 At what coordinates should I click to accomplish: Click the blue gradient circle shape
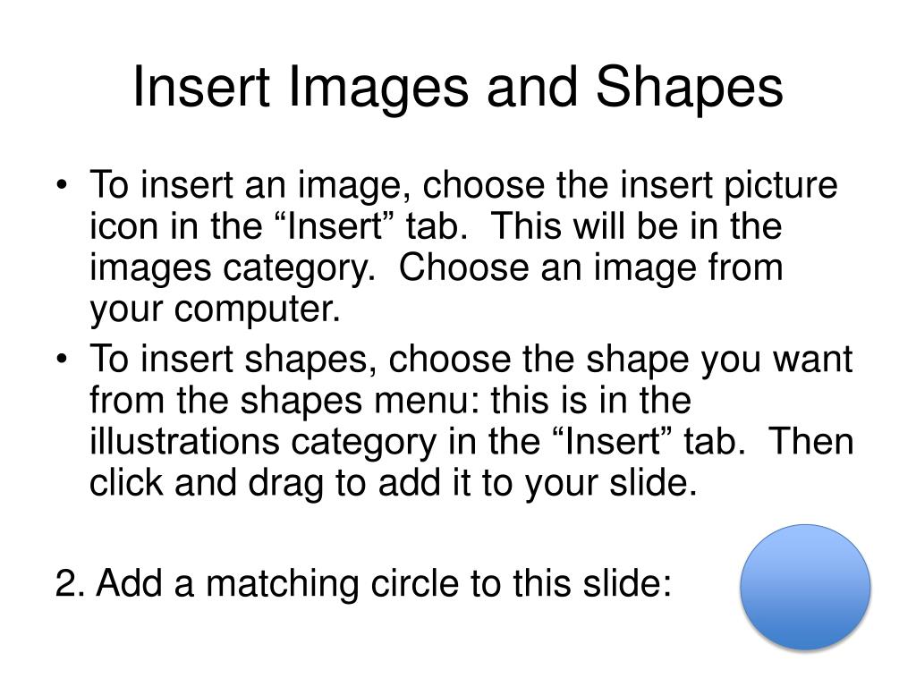coord(806,587)
